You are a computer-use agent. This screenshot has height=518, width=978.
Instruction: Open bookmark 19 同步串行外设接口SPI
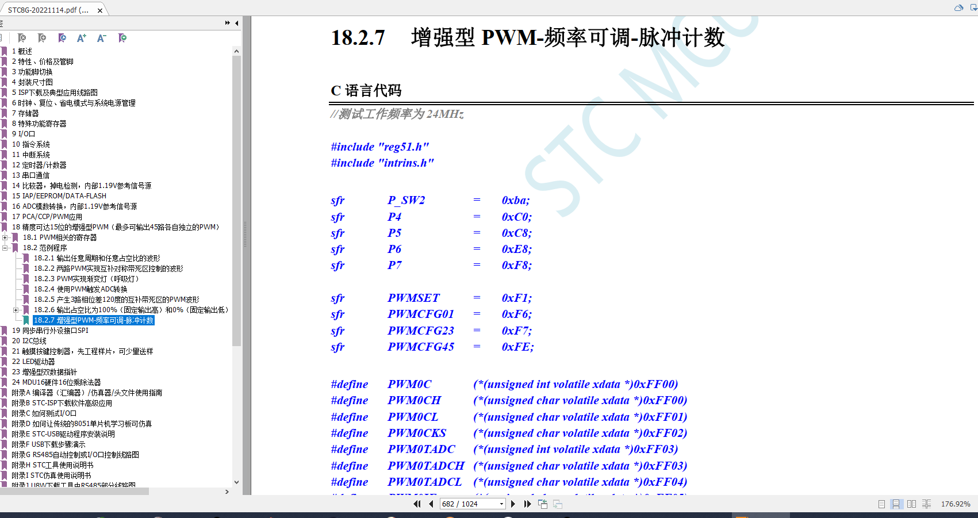coord(50,331)
